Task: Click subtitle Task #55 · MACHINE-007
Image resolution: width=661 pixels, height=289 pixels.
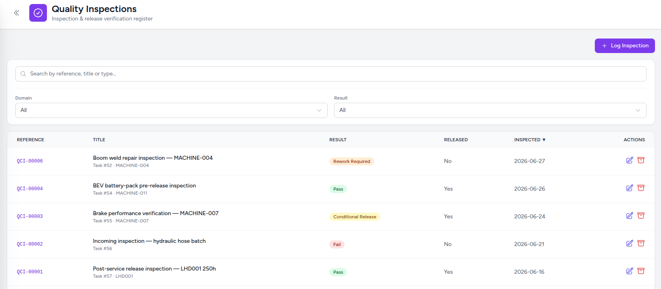Action: click(121, 221)
